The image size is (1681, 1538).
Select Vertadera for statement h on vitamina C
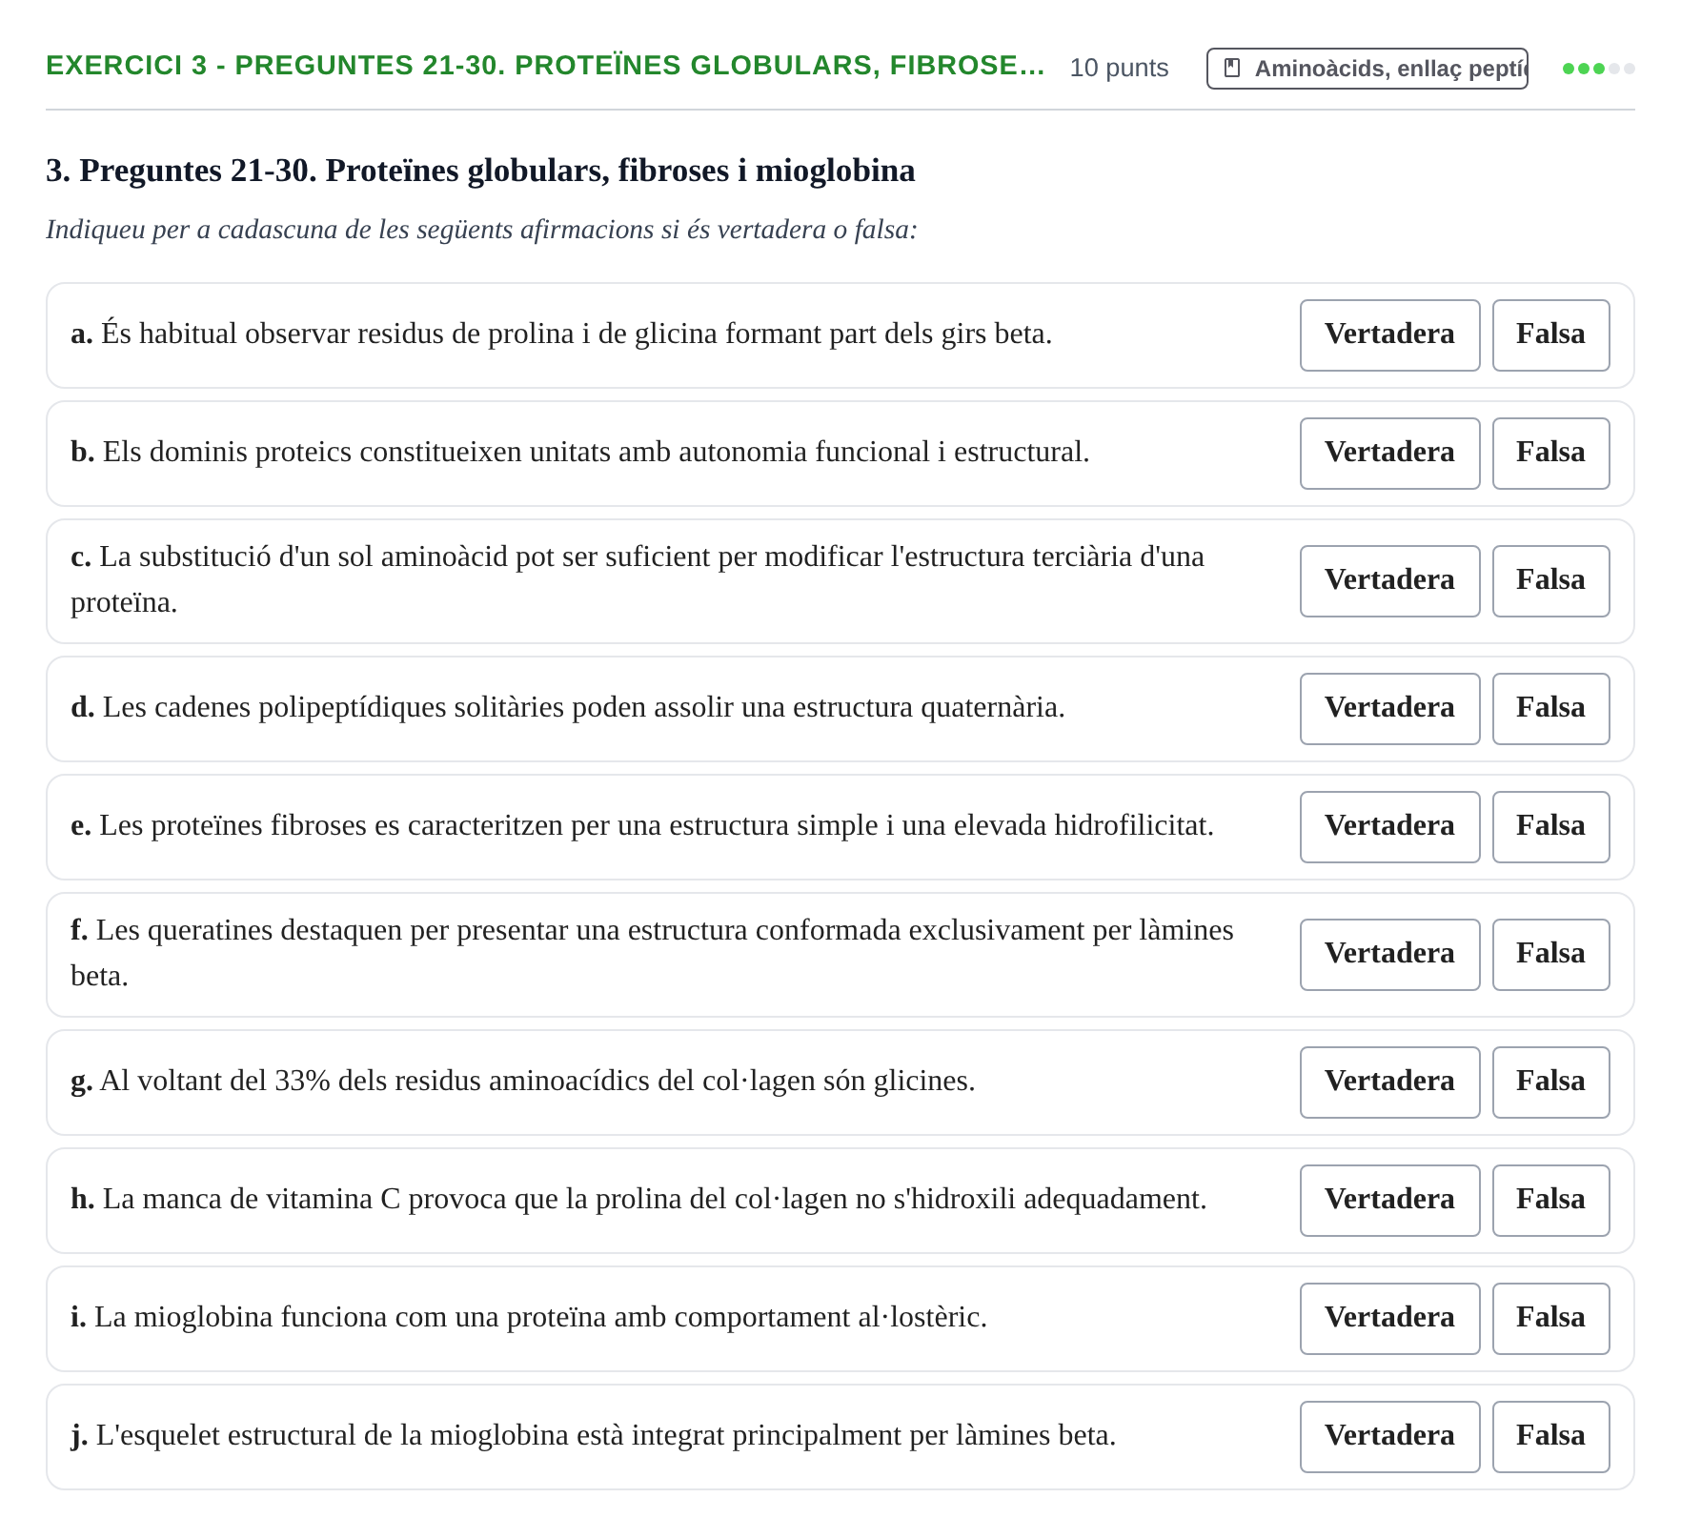point(1389,1201)
